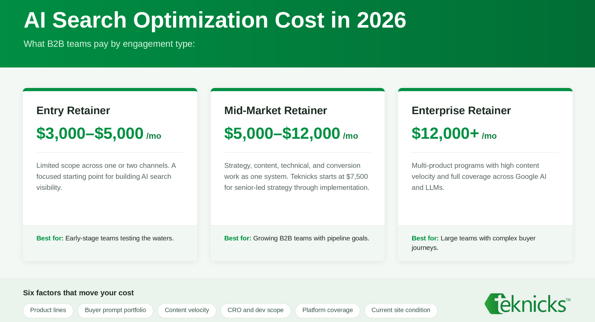Click the Entry Retainer heading
This screenshot has height=322, width=595.
tap(73, 111)
